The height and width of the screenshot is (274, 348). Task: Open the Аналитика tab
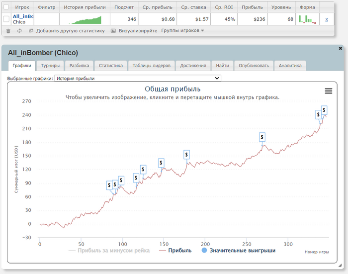pos(290,66)
